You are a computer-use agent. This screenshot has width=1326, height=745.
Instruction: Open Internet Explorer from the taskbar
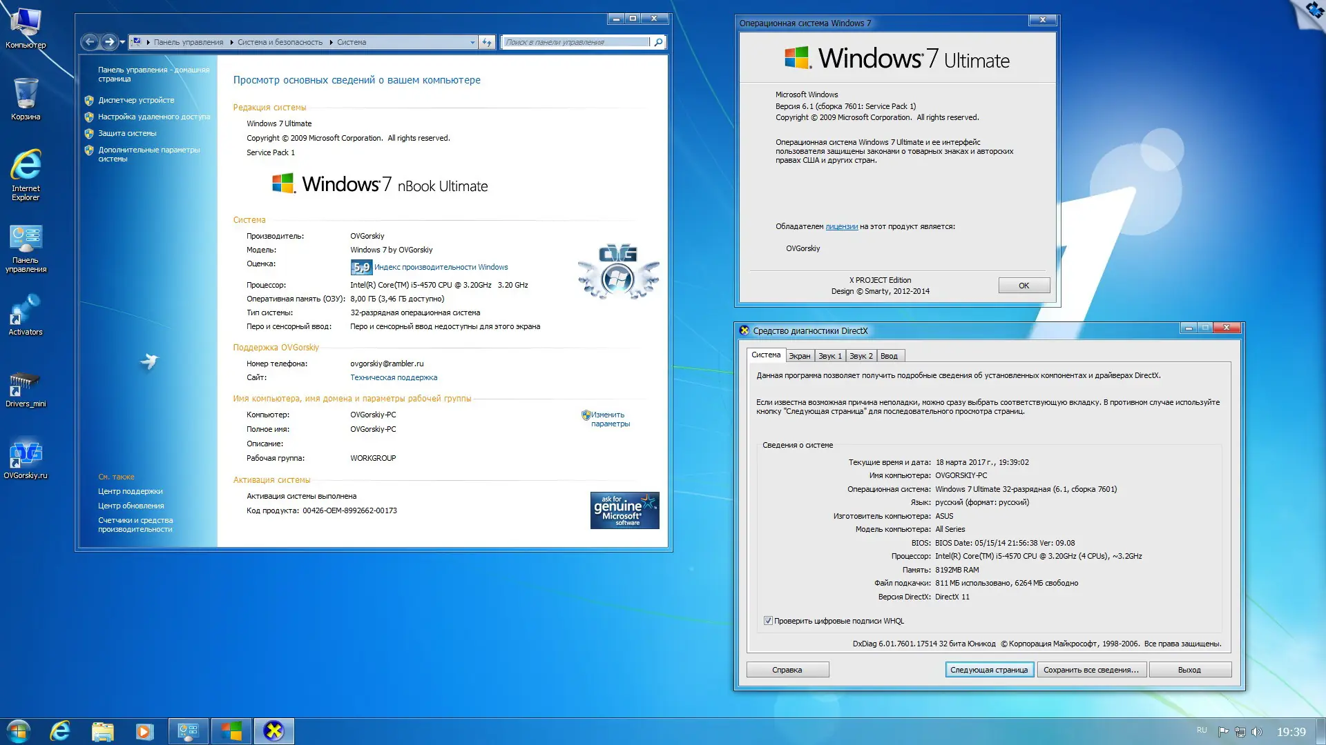tap(59, 731)
